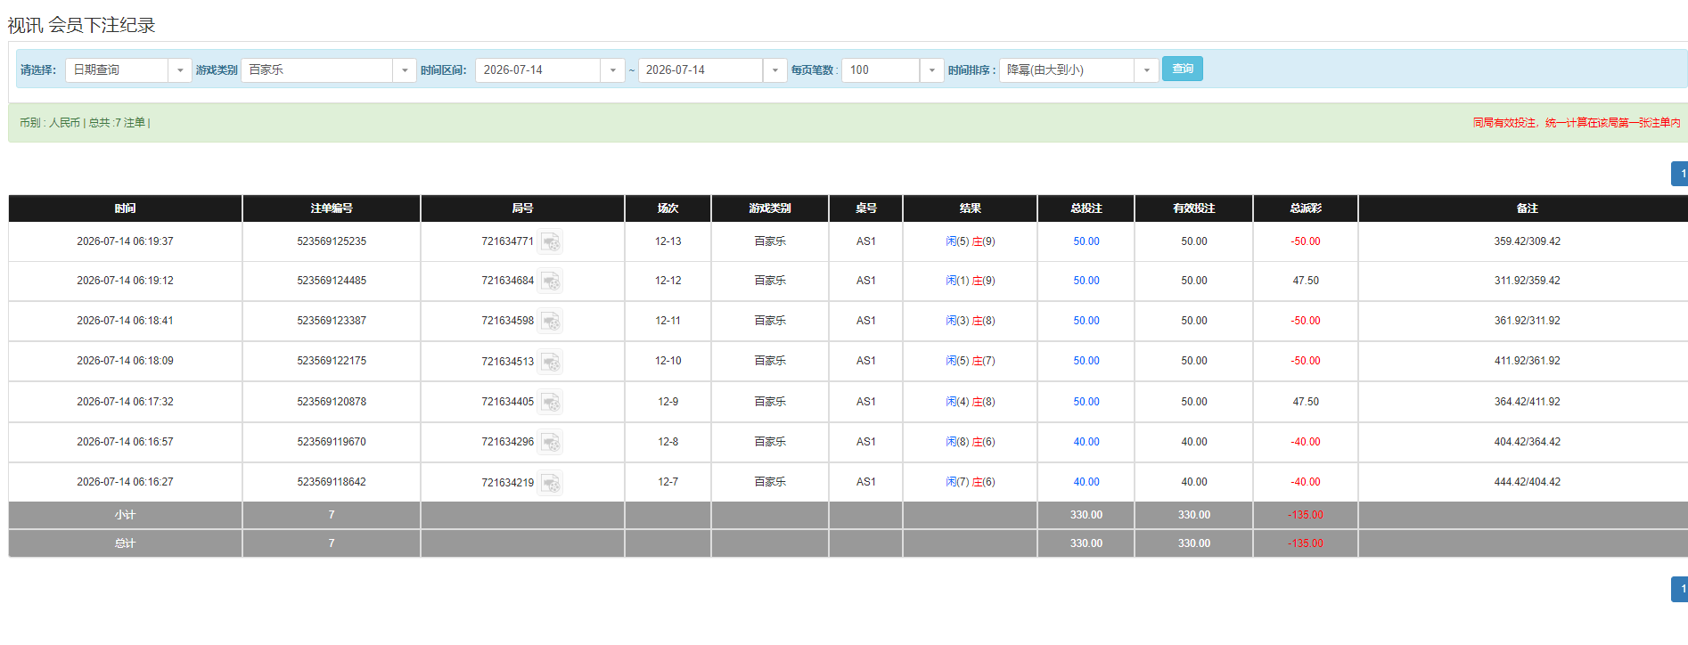Click the 50.00 total bet link at 06:19:37
Image resolution: width=1688 pixels, height=645 pixels.
pos(1086,241)
